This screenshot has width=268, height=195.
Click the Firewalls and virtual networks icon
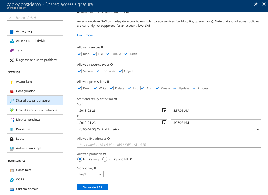[x=11, y=110]
